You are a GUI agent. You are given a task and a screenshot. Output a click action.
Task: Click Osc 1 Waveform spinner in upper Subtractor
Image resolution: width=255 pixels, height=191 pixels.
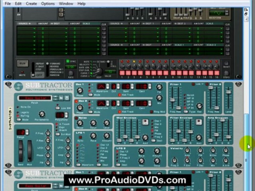click(x=108, y=86)
